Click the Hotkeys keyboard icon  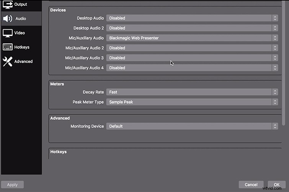[x=8, y=47]
